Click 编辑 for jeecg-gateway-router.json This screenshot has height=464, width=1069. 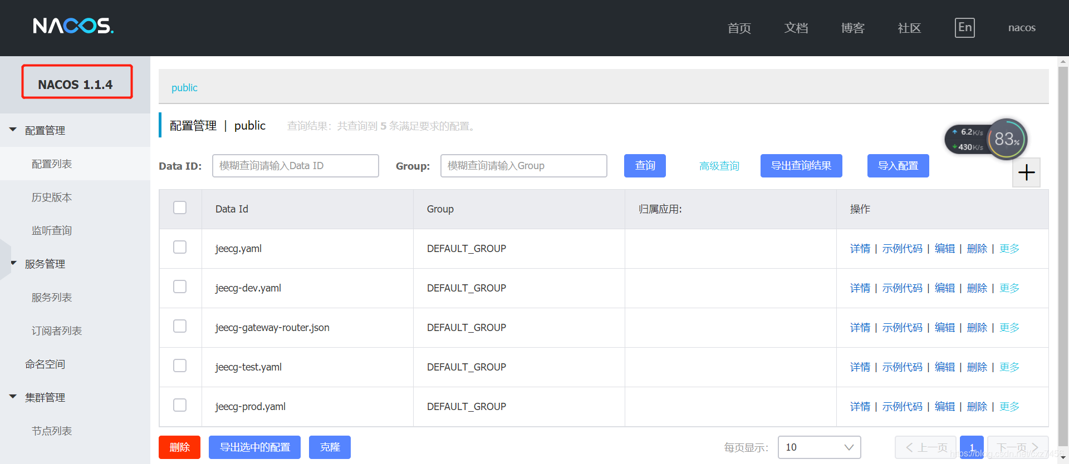pos(945,328)
